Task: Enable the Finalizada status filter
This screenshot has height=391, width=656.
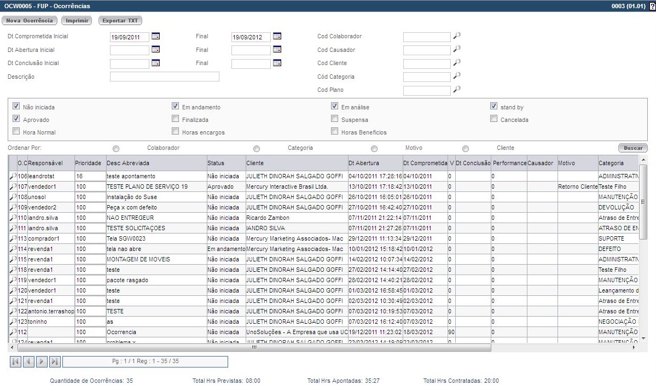Action: [176, 119]
